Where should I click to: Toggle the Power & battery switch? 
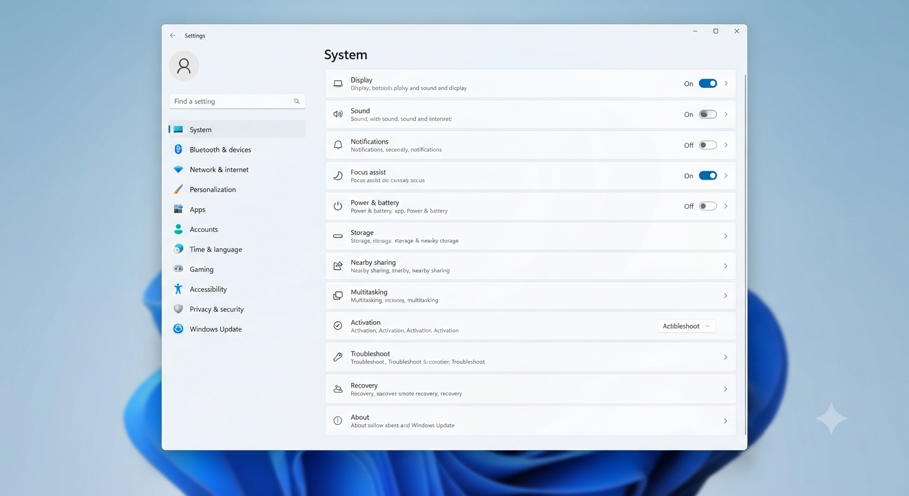(x=708, y=206)
